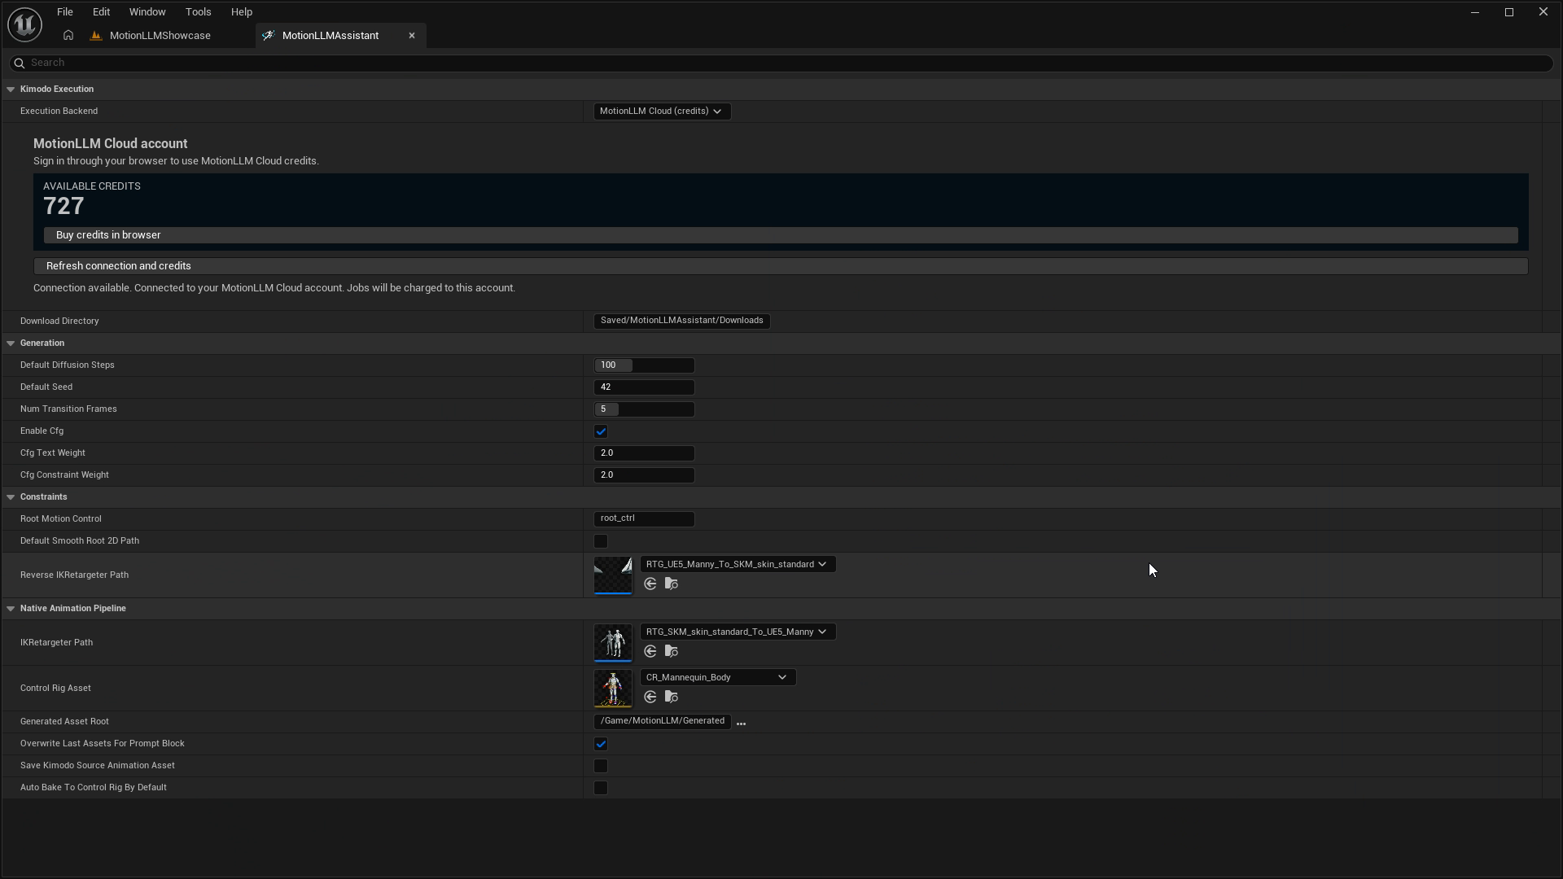Click the Default Seed value field
The width and height of the screenshot is (1563, 879).
point(644,387)
